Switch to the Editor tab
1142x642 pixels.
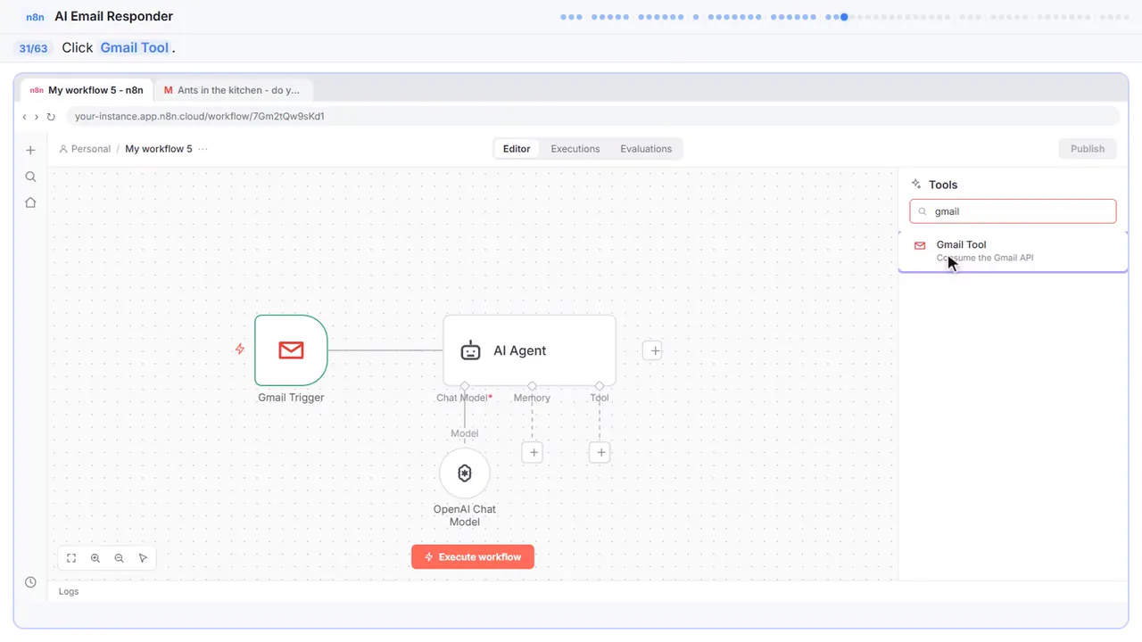(517, 149)
